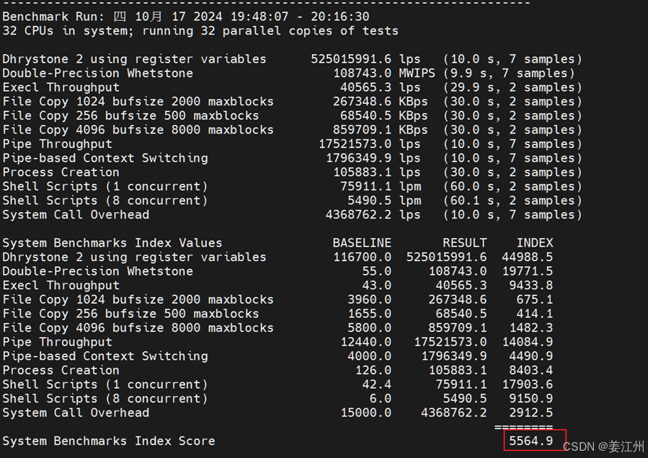Select file copy baseline 3960.0
This screenshot has height=458, width=648.
pyautogui.click(x=370, y=299)
